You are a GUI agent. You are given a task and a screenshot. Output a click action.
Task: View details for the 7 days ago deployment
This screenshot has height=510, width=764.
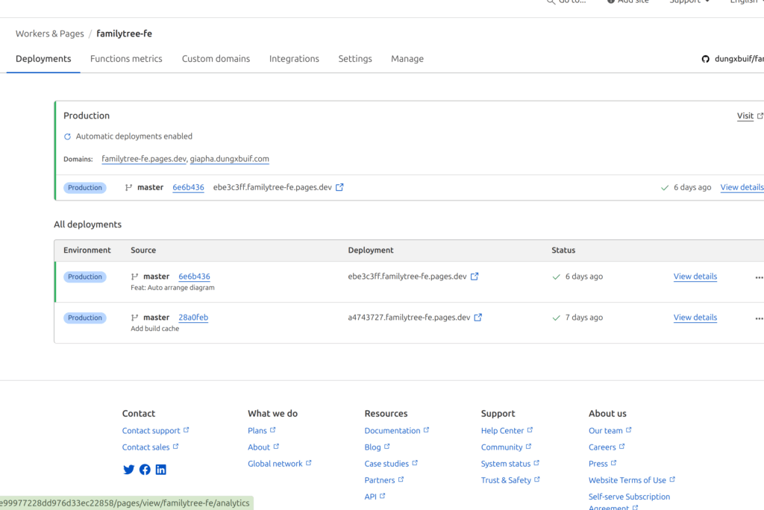click(x=695, y=318)
